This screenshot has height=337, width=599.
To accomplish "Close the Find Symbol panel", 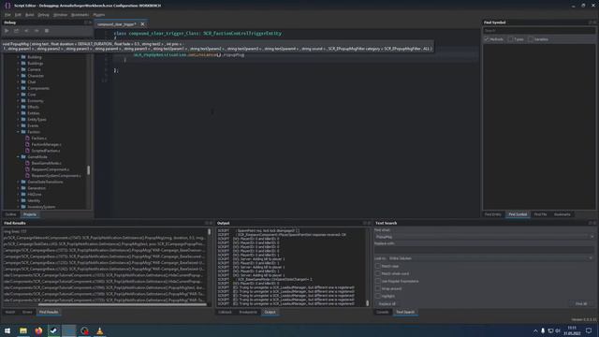I will 594,22.
